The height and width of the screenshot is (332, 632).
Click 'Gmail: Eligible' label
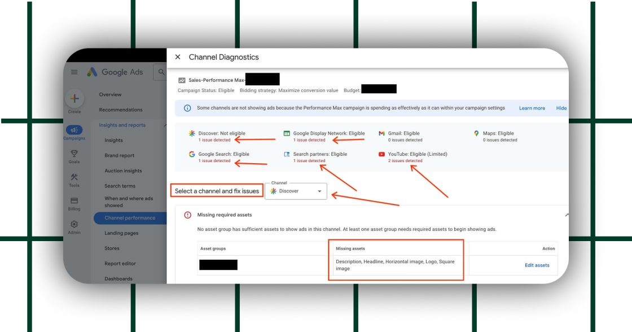(403, 133)
